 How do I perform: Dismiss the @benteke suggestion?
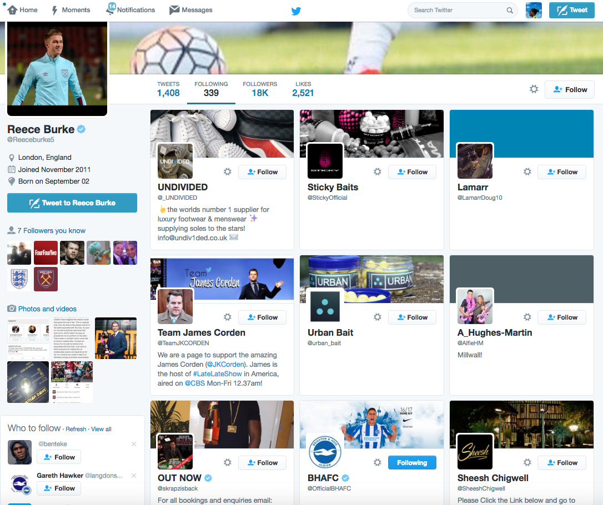(134, 444)
